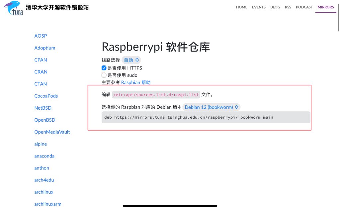Click the archlinuxarm sidebar link
340x209 pixels.
(x=47, y=204)
